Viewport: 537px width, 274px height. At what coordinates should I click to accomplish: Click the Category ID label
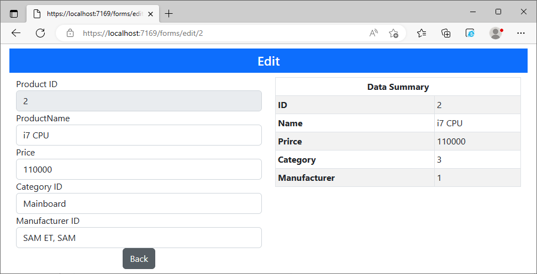[x=39, y=186]
